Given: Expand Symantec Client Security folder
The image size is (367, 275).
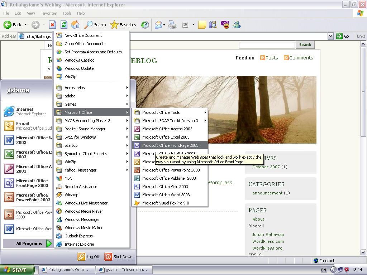Looking at the screenshot, I should tap(92, 153).
